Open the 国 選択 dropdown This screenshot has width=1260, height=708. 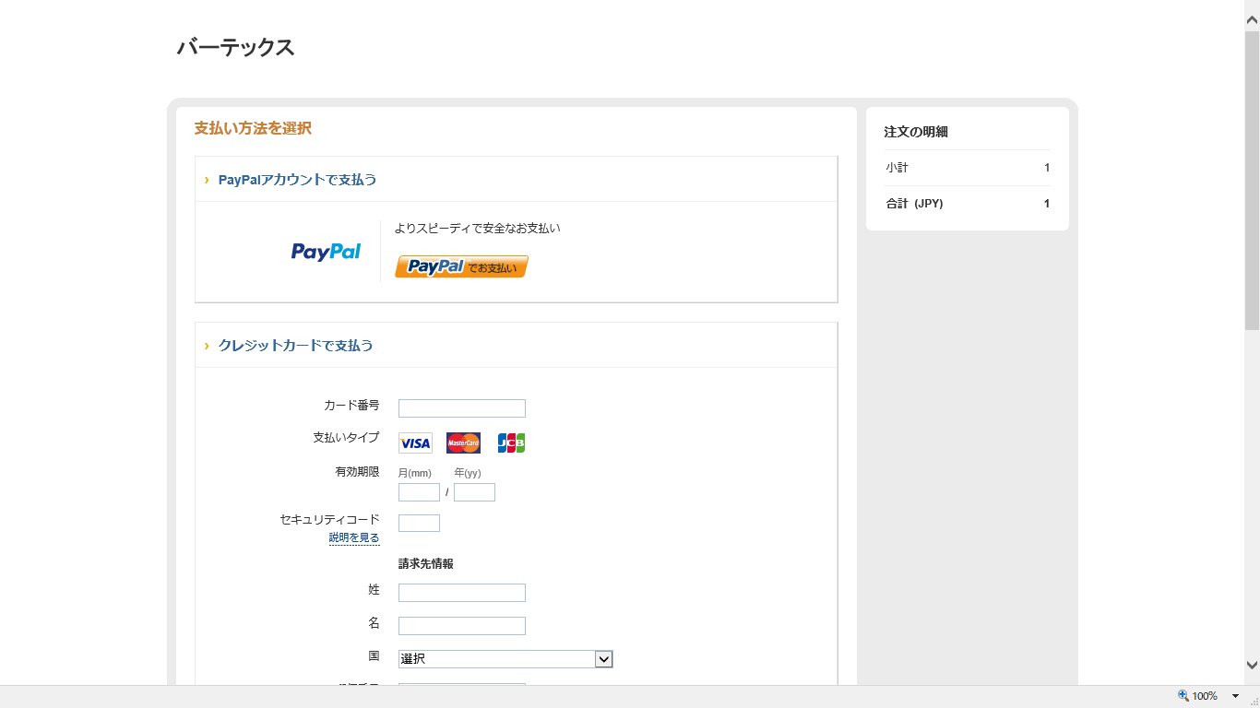tap(505, 659)
